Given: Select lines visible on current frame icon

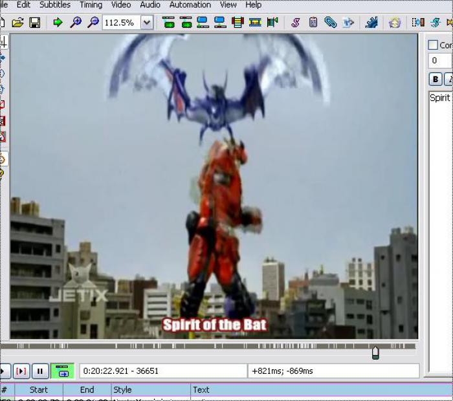Looking at the screenshot, I should (238, 22).
